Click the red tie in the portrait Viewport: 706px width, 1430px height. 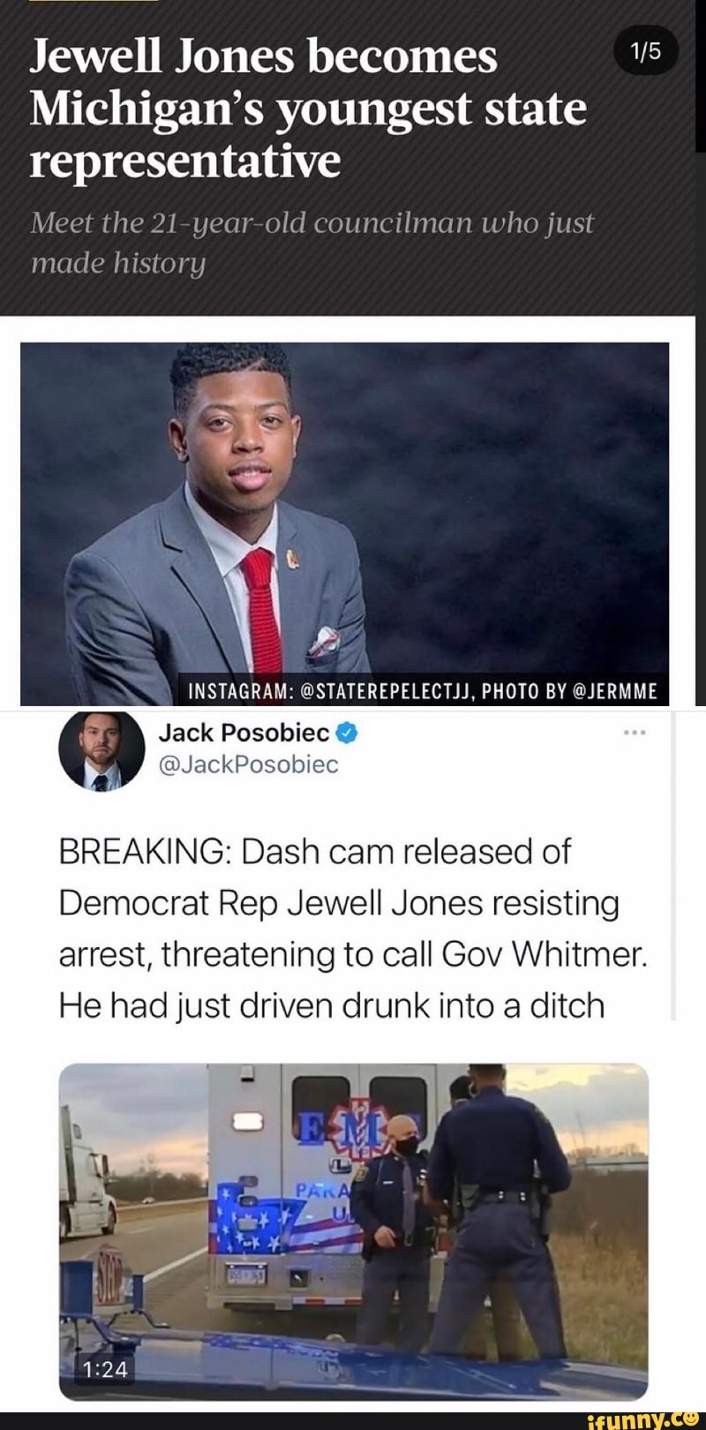(x=262, y=604)
